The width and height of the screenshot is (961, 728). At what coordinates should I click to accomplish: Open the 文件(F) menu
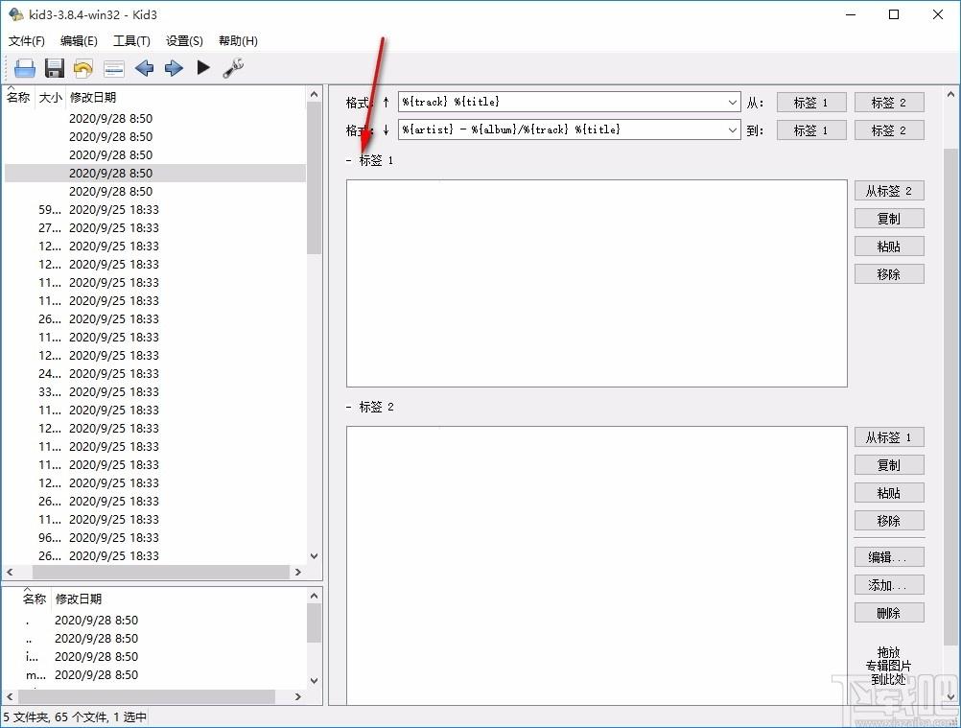[x=26, y=41]
